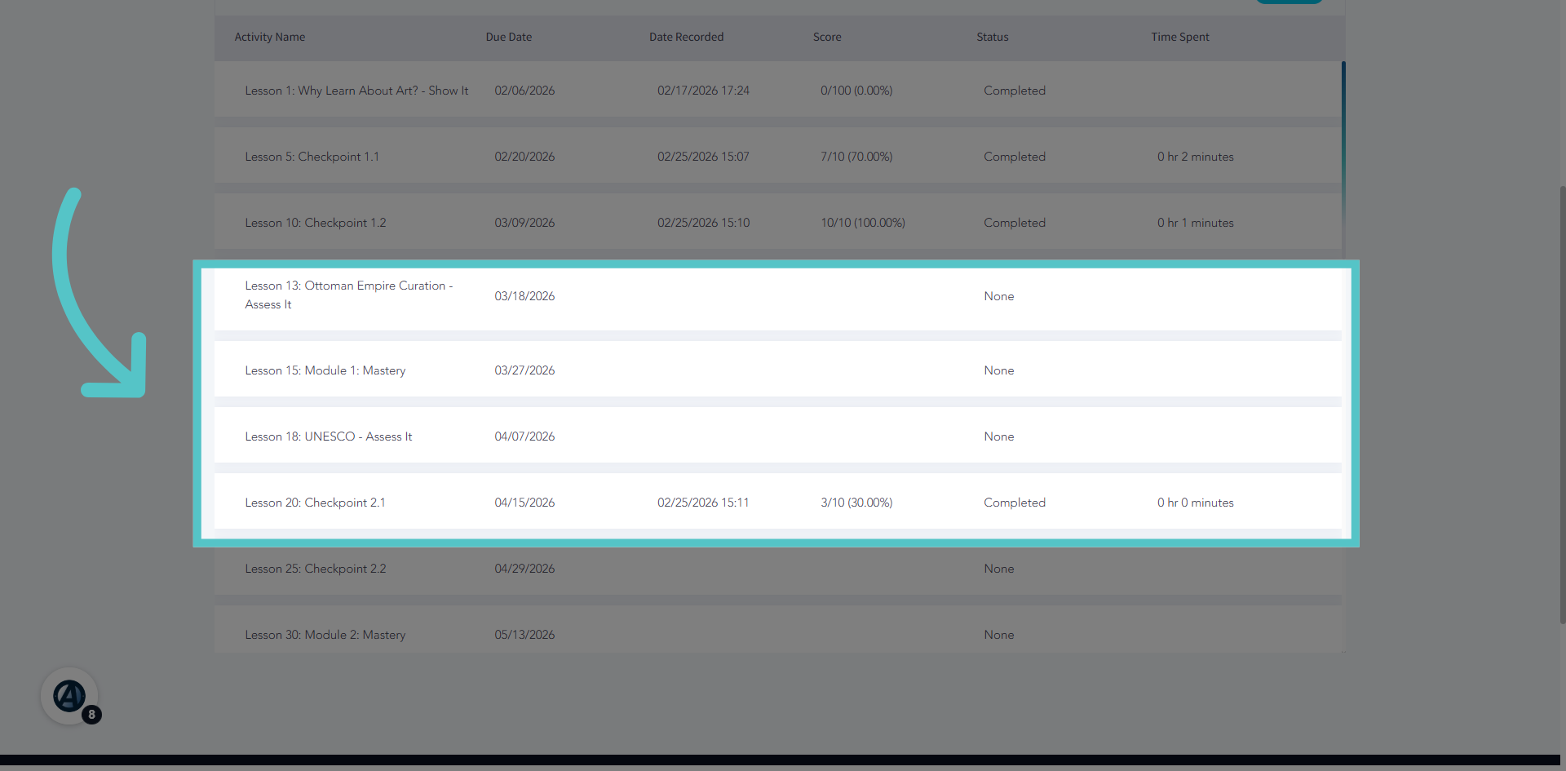Select Lesson 10: Checkpoint 1.2 activity name

pos(316,223)
